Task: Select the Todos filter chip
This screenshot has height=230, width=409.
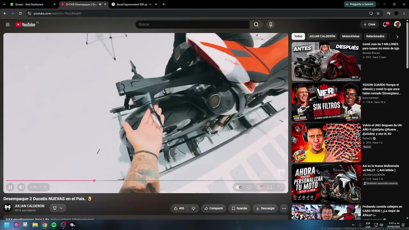Action: [298, 36]
